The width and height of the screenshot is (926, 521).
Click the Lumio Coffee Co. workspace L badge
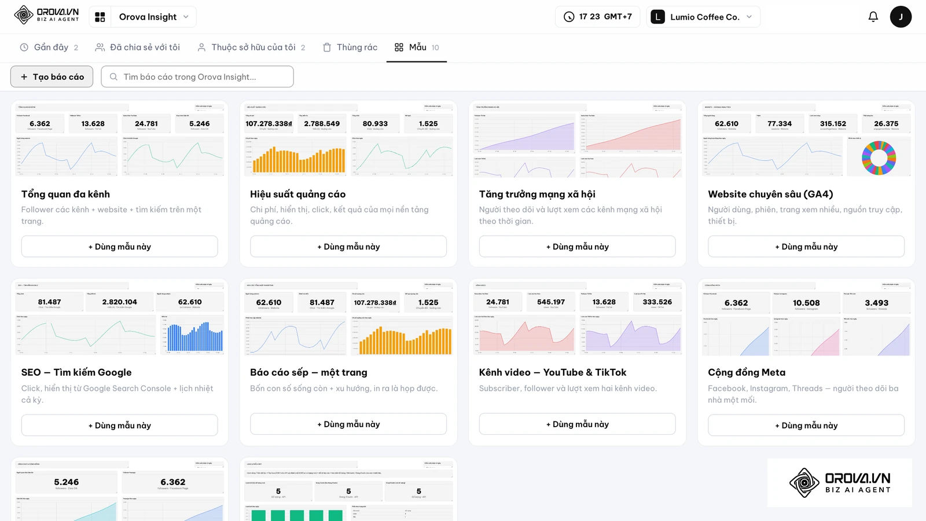tap(657, 17)
